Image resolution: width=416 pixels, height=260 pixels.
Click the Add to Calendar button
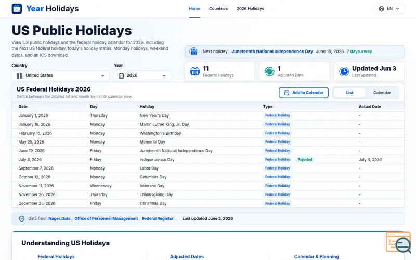tap(304, 93)
